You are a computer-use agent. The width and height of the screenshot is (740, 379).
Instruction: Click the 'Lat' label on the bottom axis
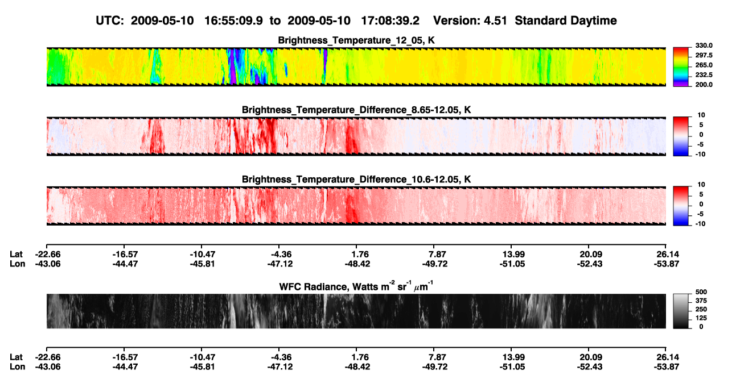pyautogui.click(x=16, y=356)
